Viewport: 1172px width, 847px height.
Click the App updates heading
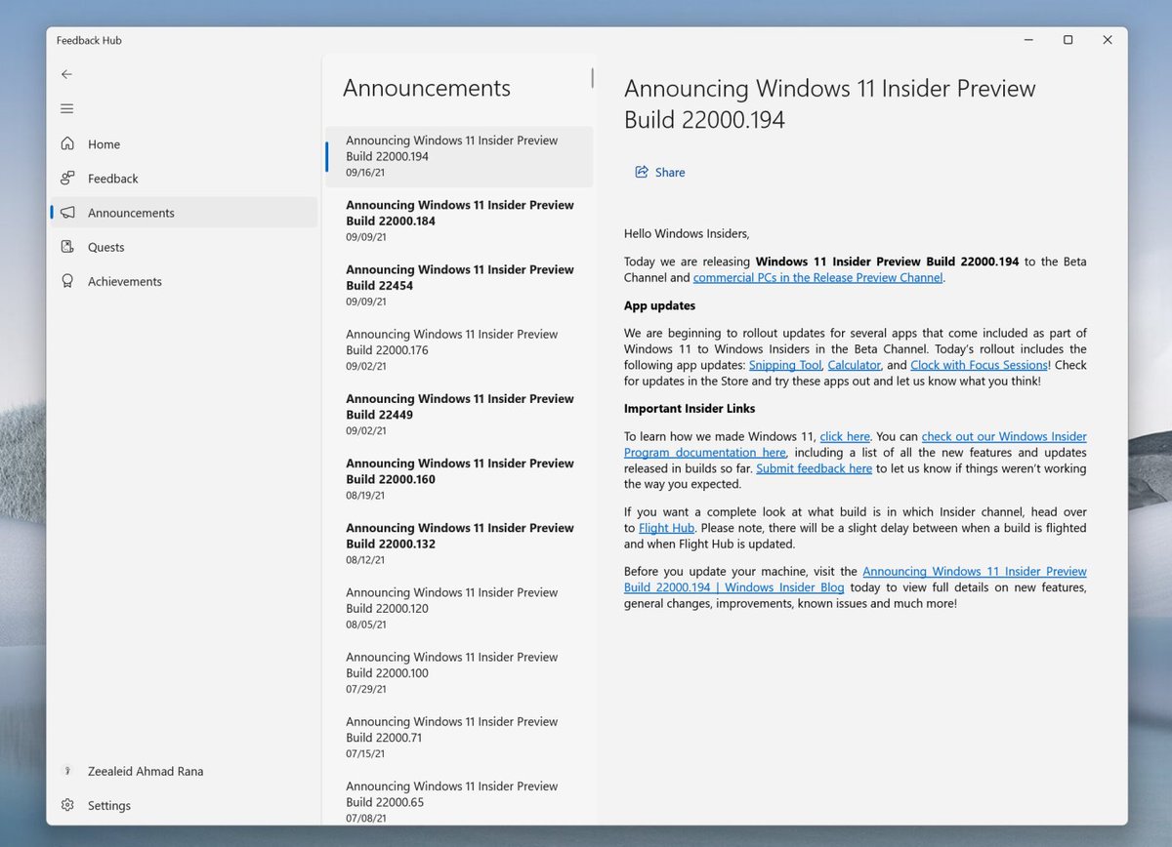tap(659, 305)
